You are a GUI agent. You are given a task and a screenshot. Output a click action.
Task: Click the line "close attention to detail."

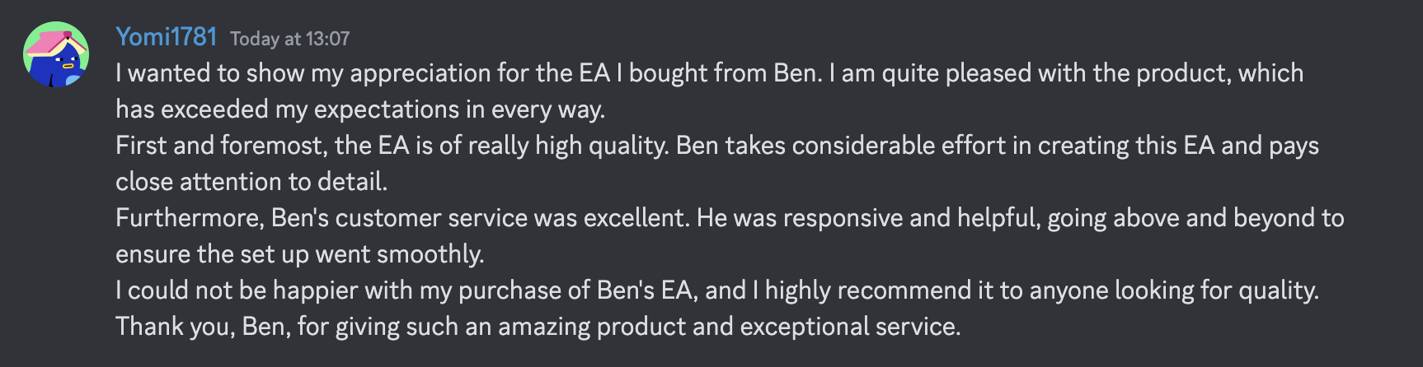click(x=251, y=182)
